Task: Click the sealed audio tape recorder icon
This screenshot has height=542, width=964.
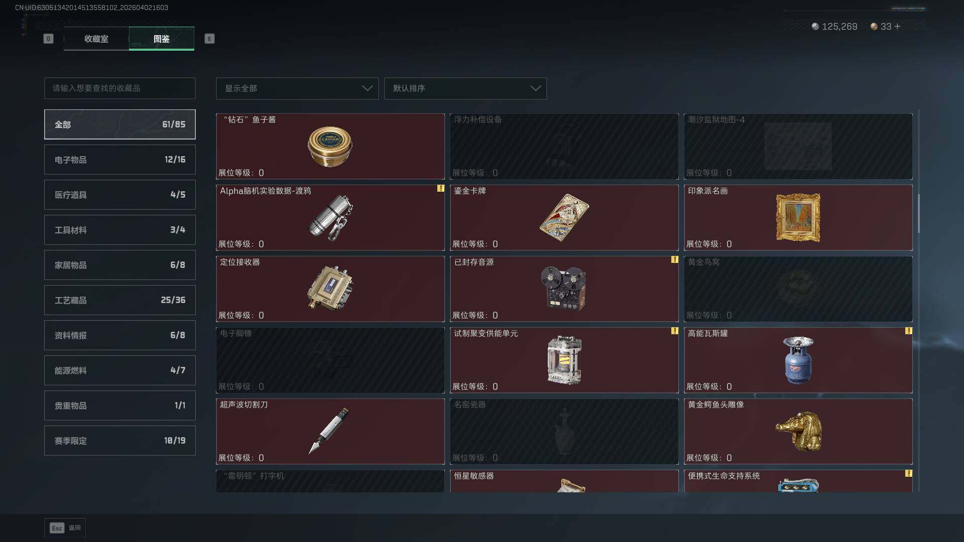Action: coord(563,288)
